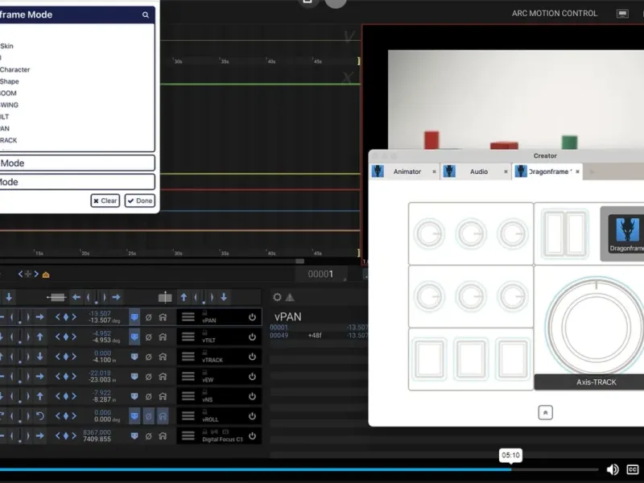The height and width of the screenshot is (483, 644).
Task: Click the power icon for vPAN axis
Action: pos(252,317)
